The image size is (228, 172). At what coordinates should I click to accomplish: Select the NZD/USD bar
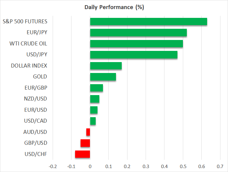94,99
